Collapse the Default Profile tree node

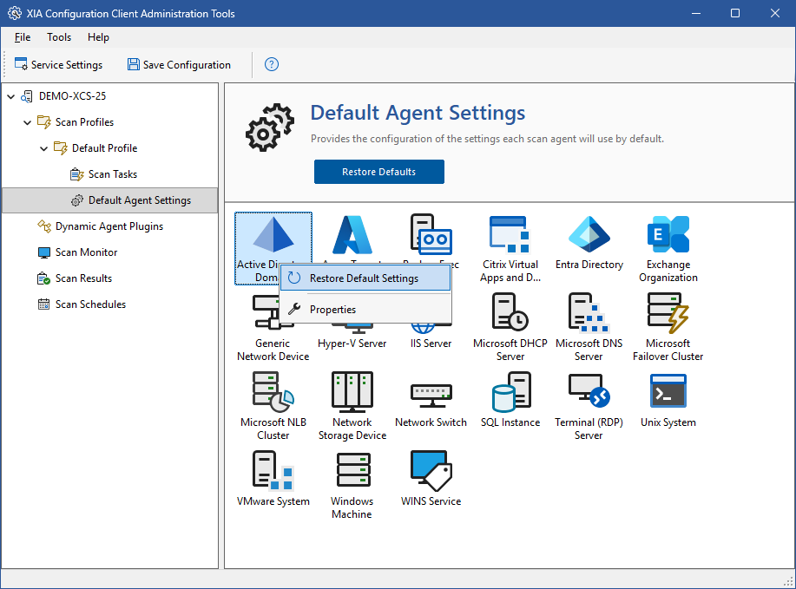(x=44, y=148)
